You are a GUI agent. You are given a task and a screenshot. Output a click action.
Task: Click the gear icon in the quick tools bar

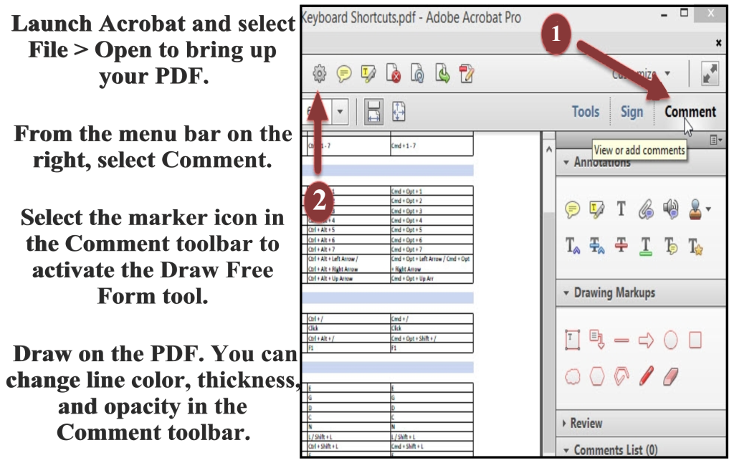pos(319,74)
